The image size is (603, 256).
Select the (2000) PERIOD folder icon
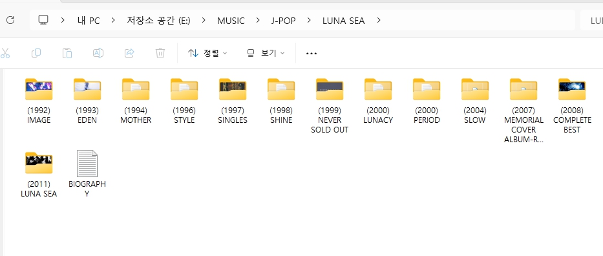point(427,89)
